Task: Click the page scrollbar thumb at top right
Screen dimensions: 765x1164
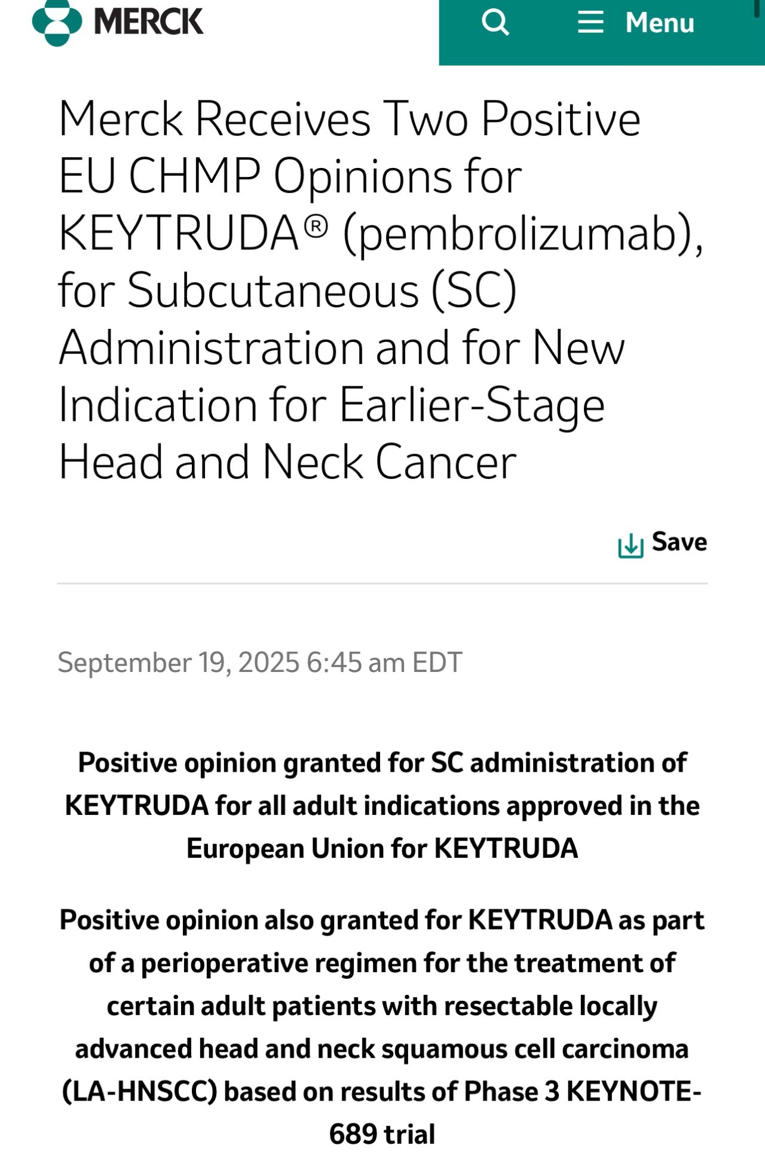Action: tap(757, 8)
